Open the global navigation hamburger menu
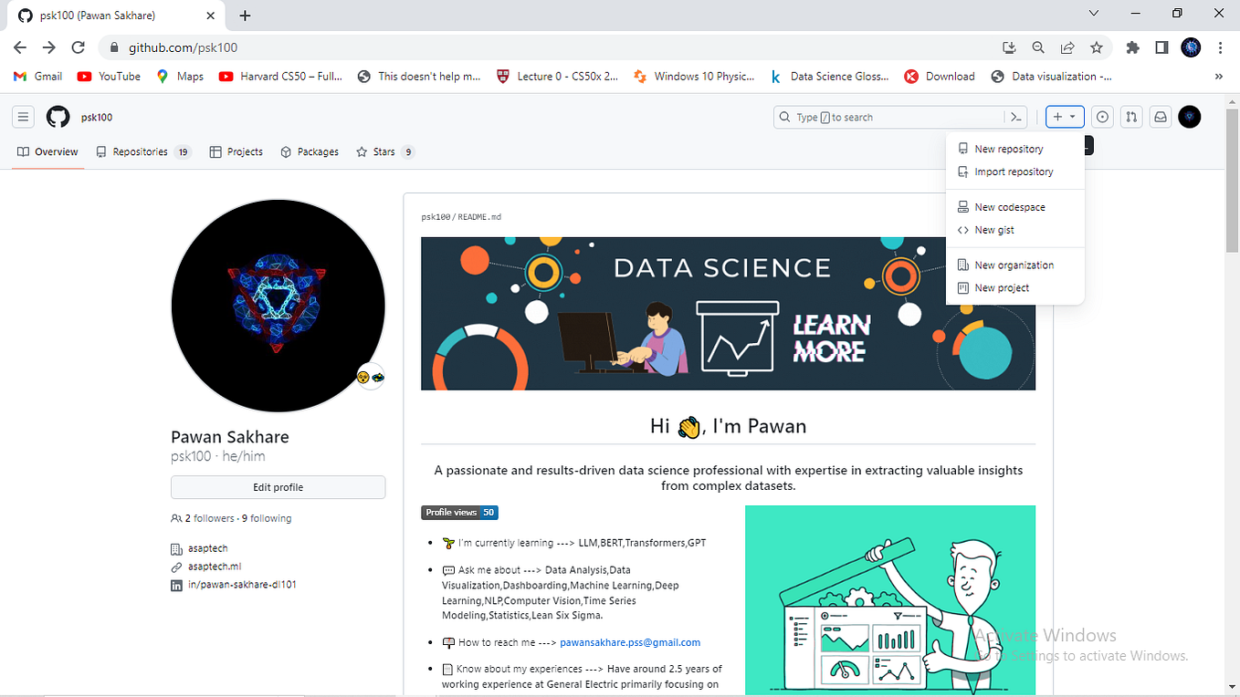Viewport: 1240px width, 697px height. pos(23,117)
